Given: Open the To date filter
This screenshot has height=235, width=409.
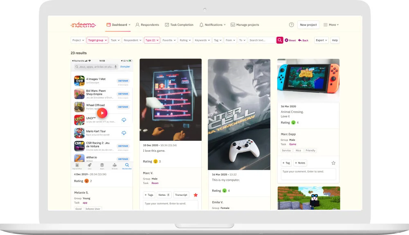Looking at the screenshot, I should [x=242, y=40].
